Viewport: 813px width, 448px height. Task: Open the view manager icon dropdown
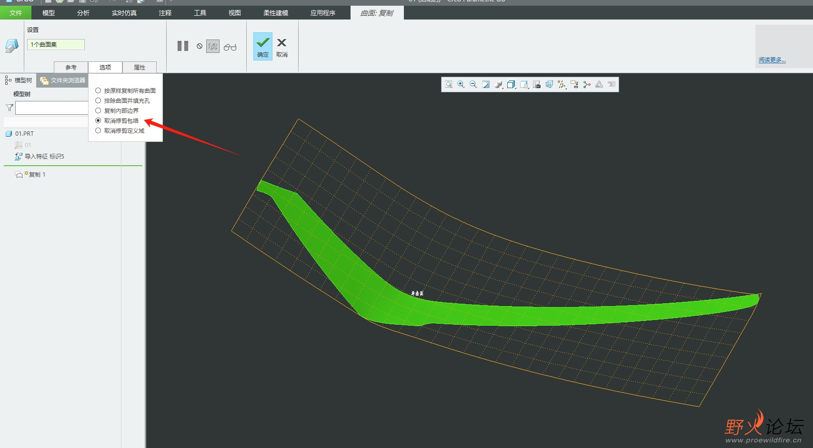pyautogui.click(x=524, y=85)
